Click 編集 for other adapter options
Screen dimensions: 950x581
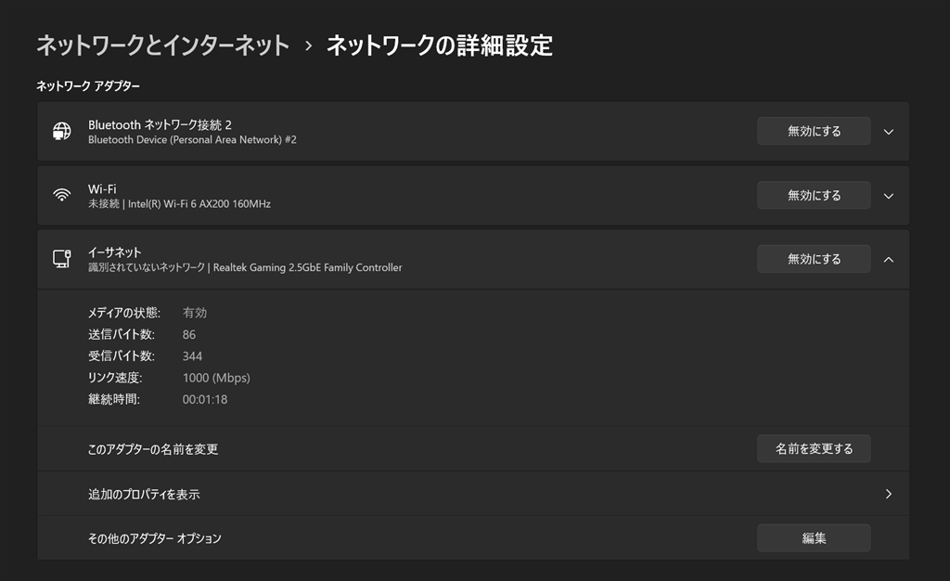814,538
